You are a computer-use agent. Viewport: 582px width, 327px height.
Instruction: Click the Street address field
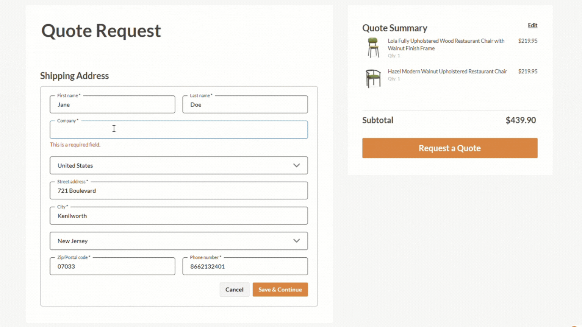(178, 190)
